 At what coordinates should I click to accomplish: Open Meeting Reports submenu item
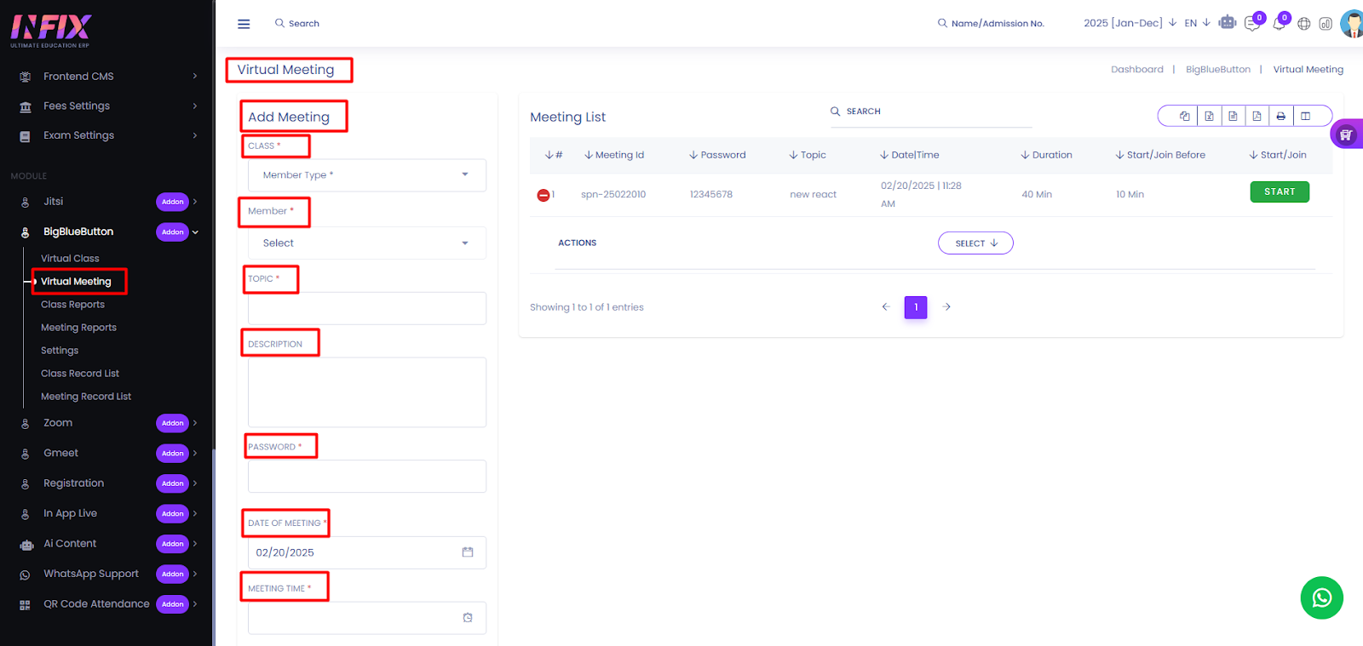click(78, 328)
